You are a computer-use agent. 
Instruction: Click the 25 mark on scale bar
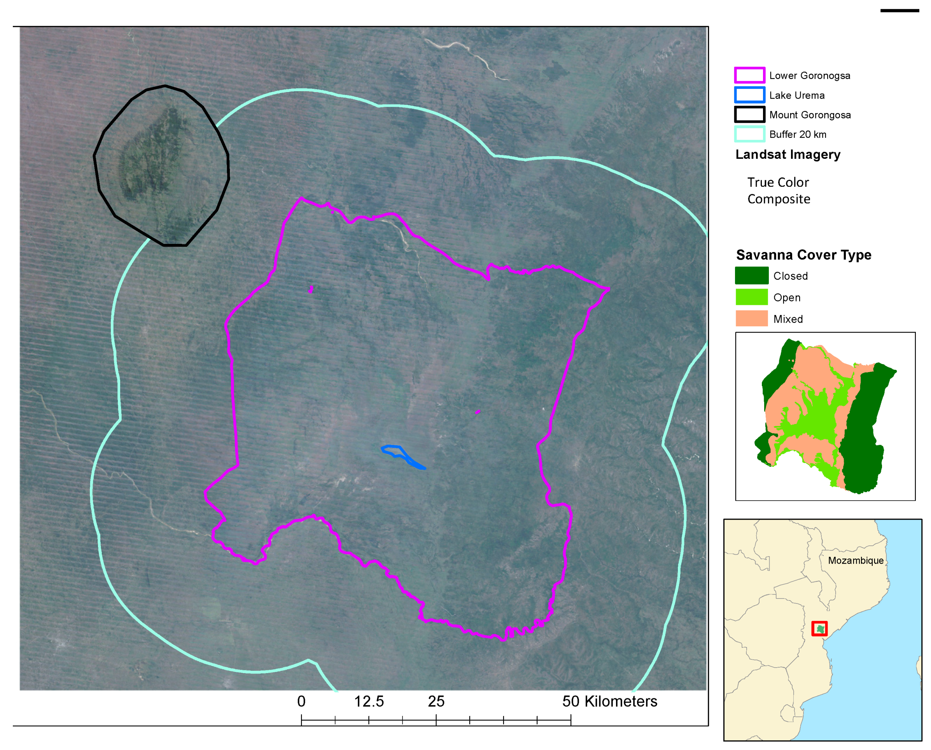(436, 701)
